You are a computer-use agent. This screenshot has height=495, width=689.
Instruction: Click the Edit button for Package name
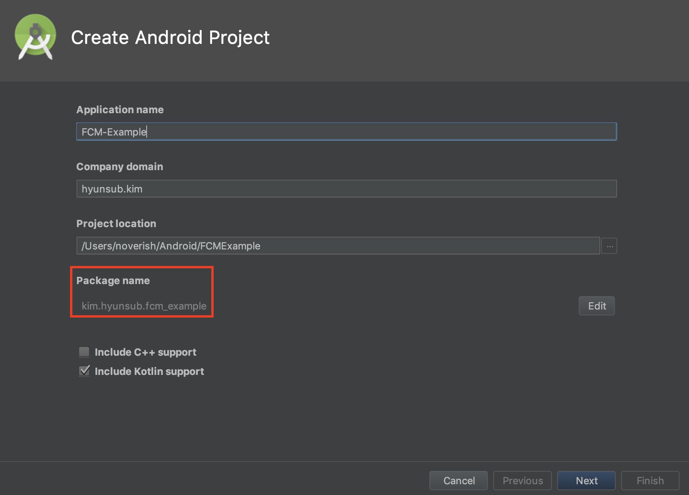tap(597, 306)
